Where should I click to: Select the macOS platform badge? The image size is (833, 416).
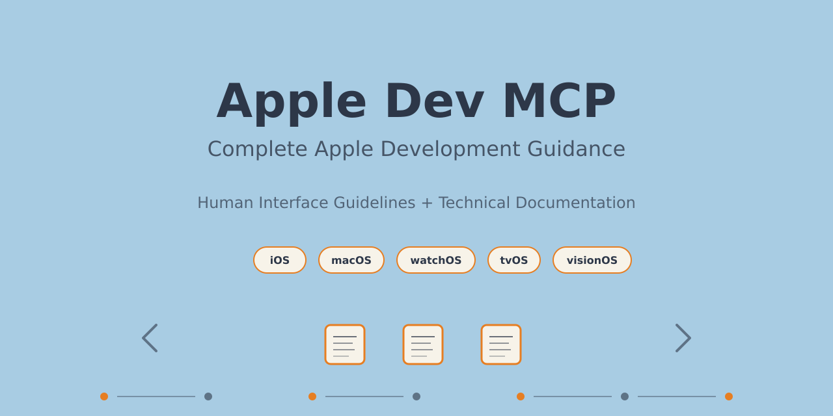(351, 259)
